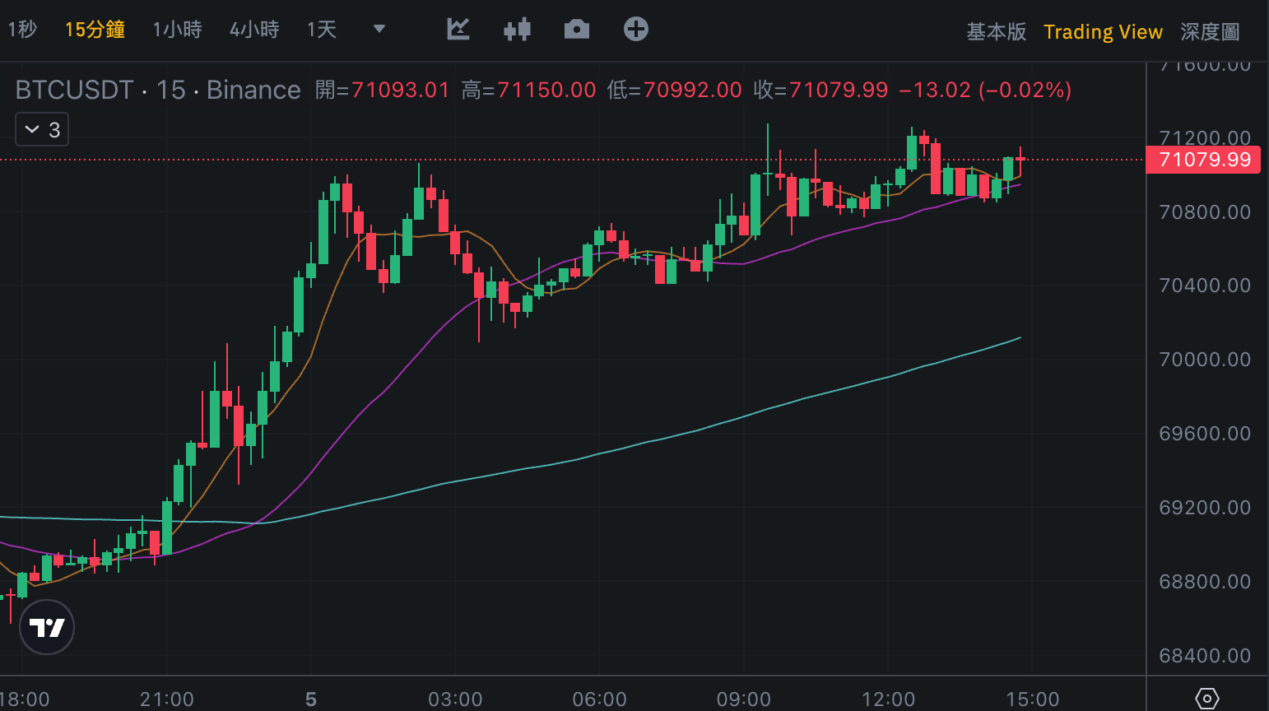Click the TradingView logo on chart

47,627
